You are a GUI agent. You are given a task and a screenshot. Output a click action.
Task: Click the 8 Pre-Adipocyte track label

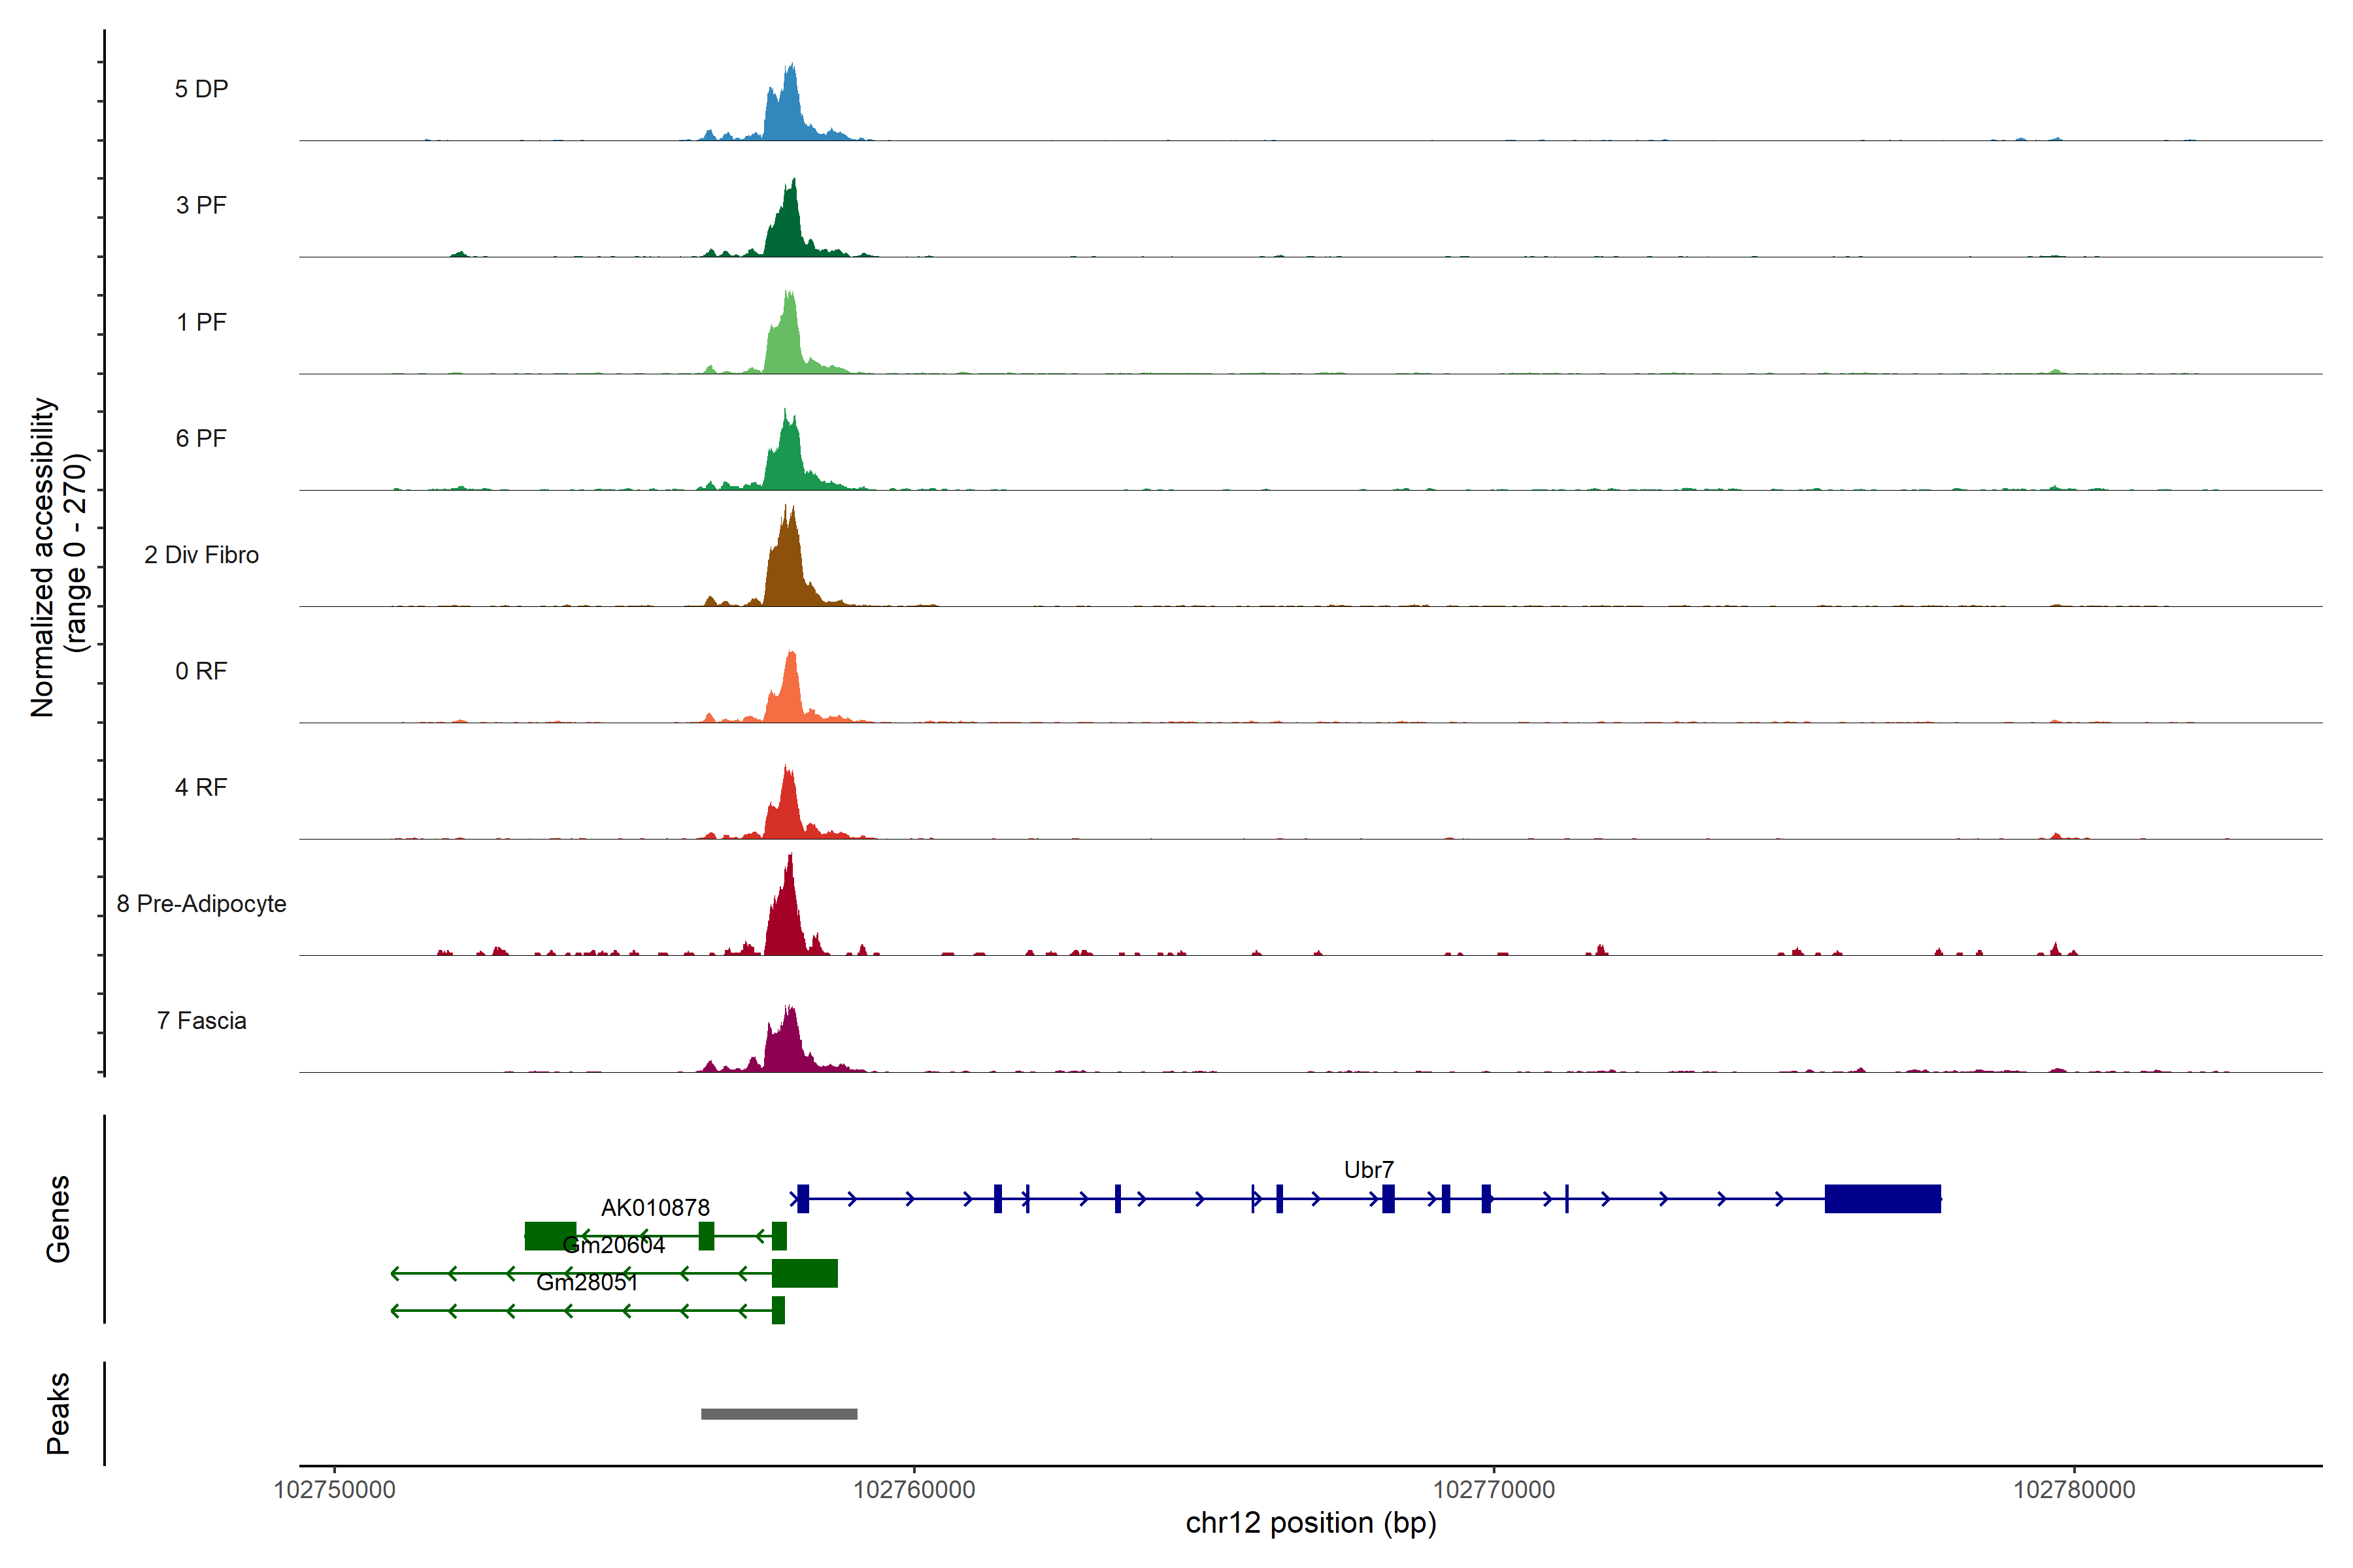pos(201,904)
